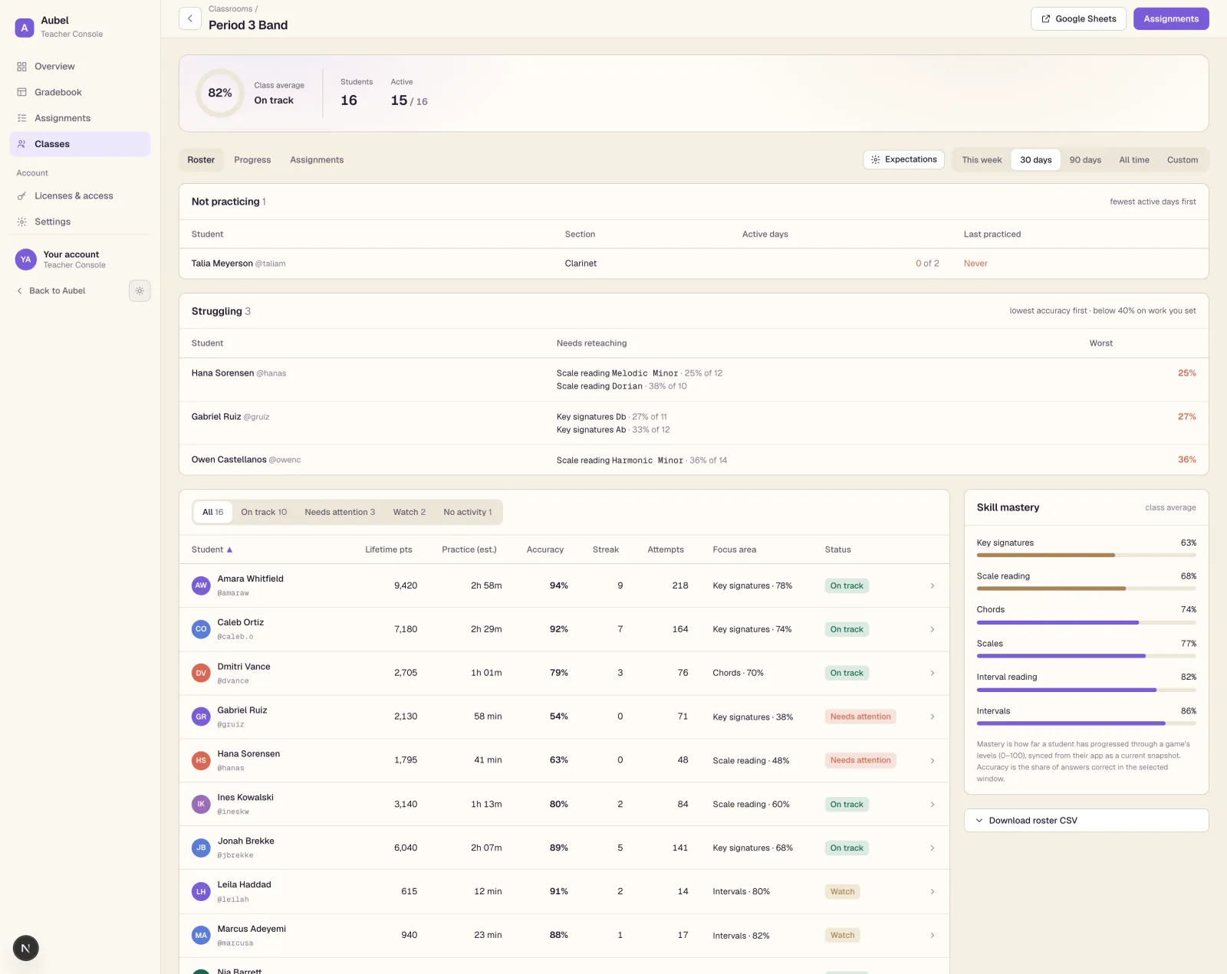Click the Intervals mastery bar
The height and width of the screenshot is (974, 1227).
click(1086, 723)
